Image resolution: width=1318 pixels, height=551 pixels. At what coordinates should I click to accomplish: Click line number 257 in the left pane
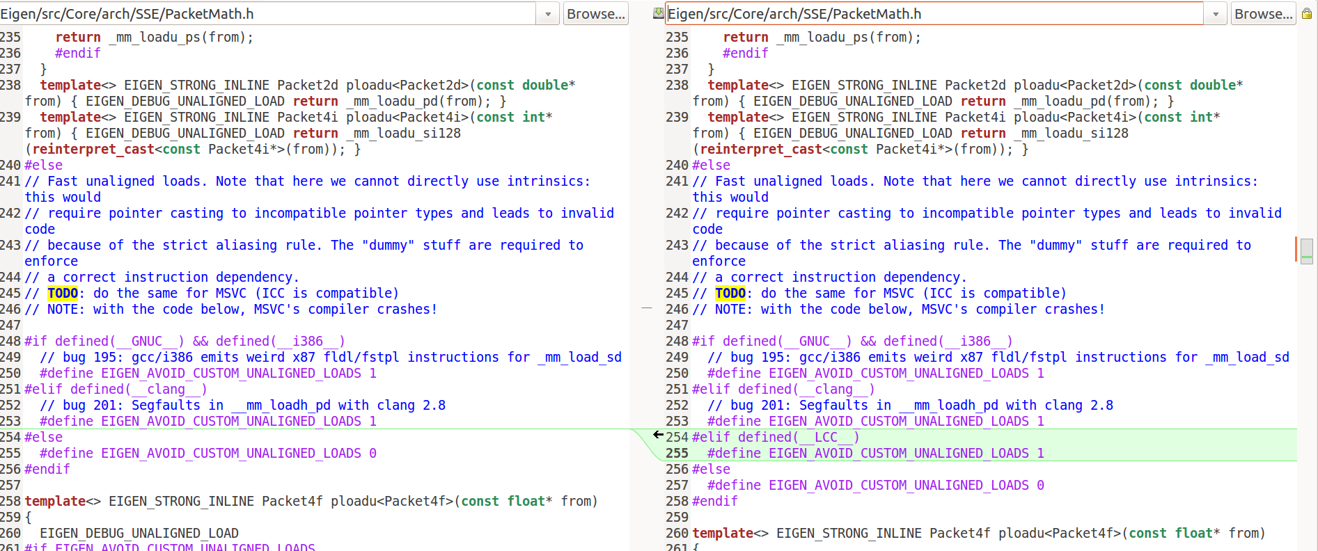click(x=10, y=486)
